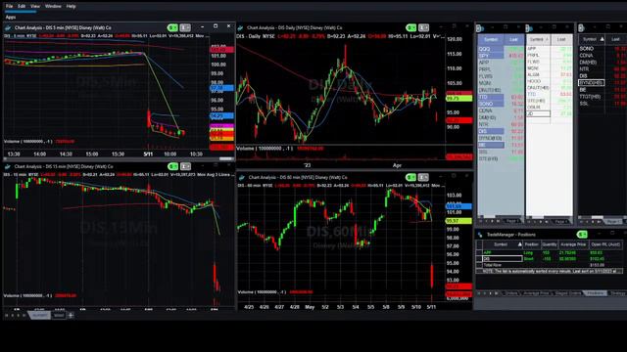Select BE in the blue watchlist
Image resolution: width=627 pixels, height=352 pixels.
coord(491,145)
